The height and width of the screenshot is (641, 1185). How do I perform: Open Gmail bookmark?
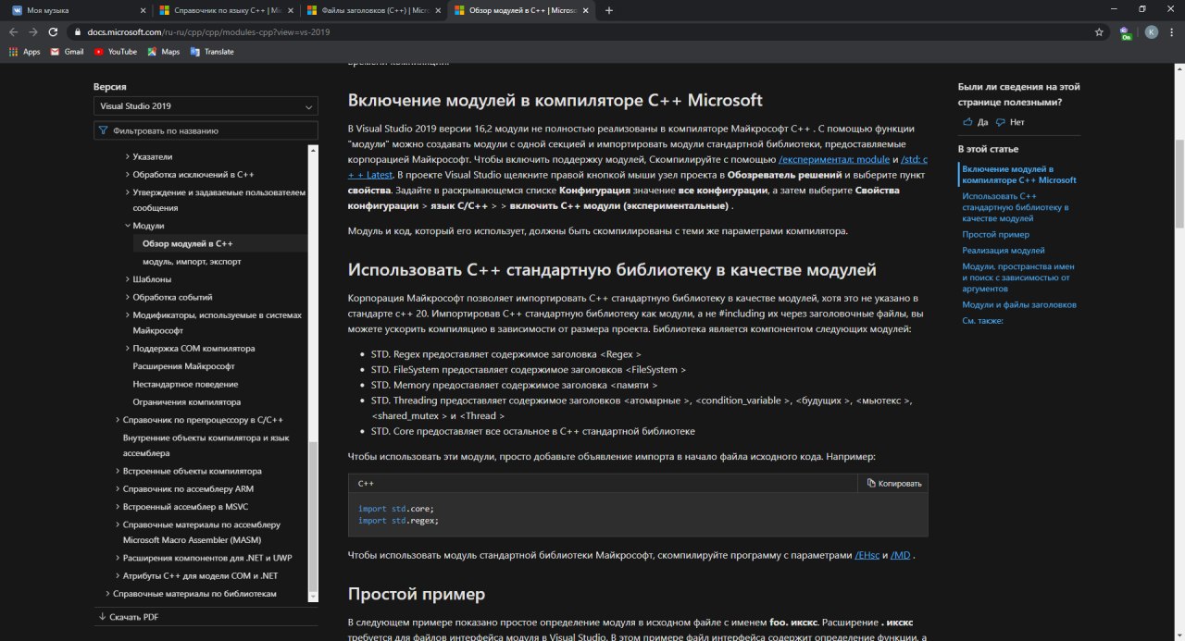(67, 52)
